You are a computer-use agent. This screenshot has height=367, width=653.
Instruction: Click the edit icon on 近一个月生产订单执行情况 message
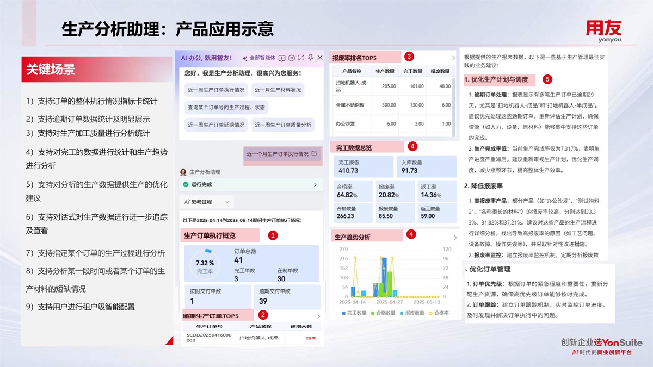(x=314, y=154)
